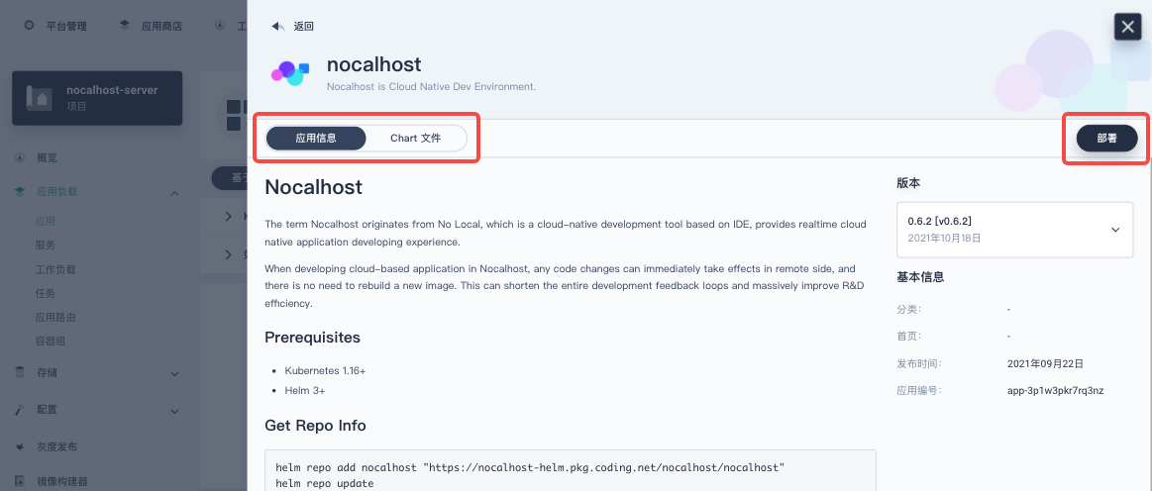The image size is (1152, 491).
Task: Click the 返回 back link
Action: 303,27
